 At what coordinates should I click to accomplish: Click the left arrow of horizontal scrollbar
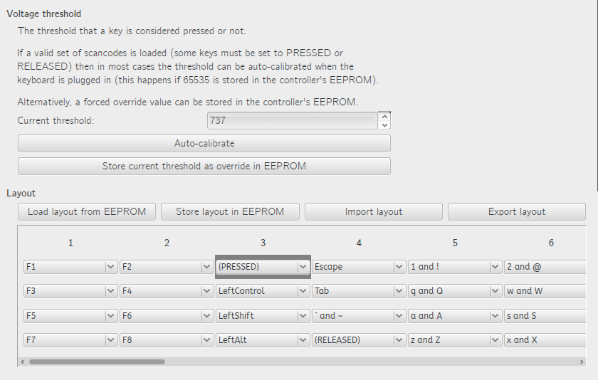[x=22, y=361]
